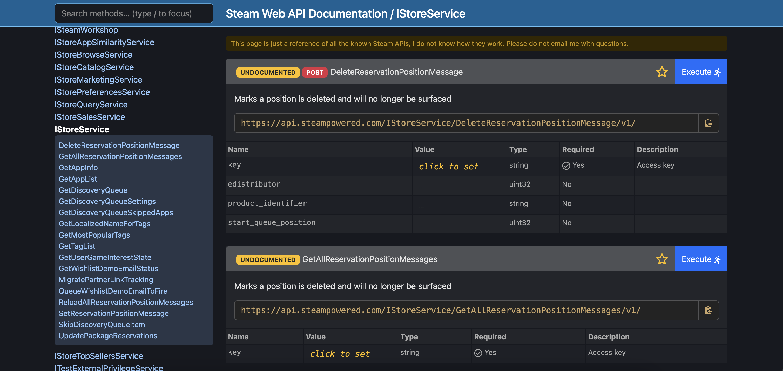Image resolution: width=783 pixels, height=371 pixels.
Task: Click the UNDOCUMENTED badge on GetAllReservationPositionMessages
Action: pos(268,259)
